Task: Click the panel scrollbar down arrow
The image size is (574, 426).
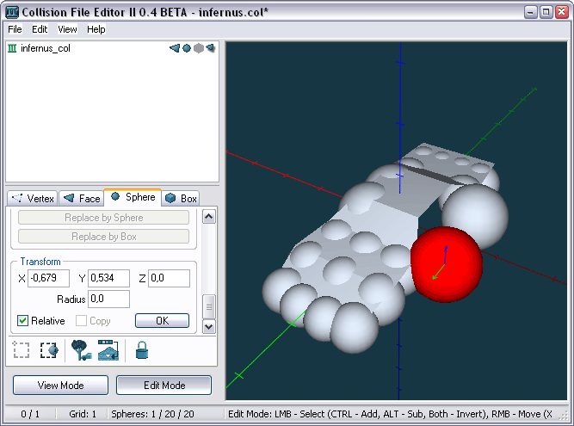Action: 209,326
